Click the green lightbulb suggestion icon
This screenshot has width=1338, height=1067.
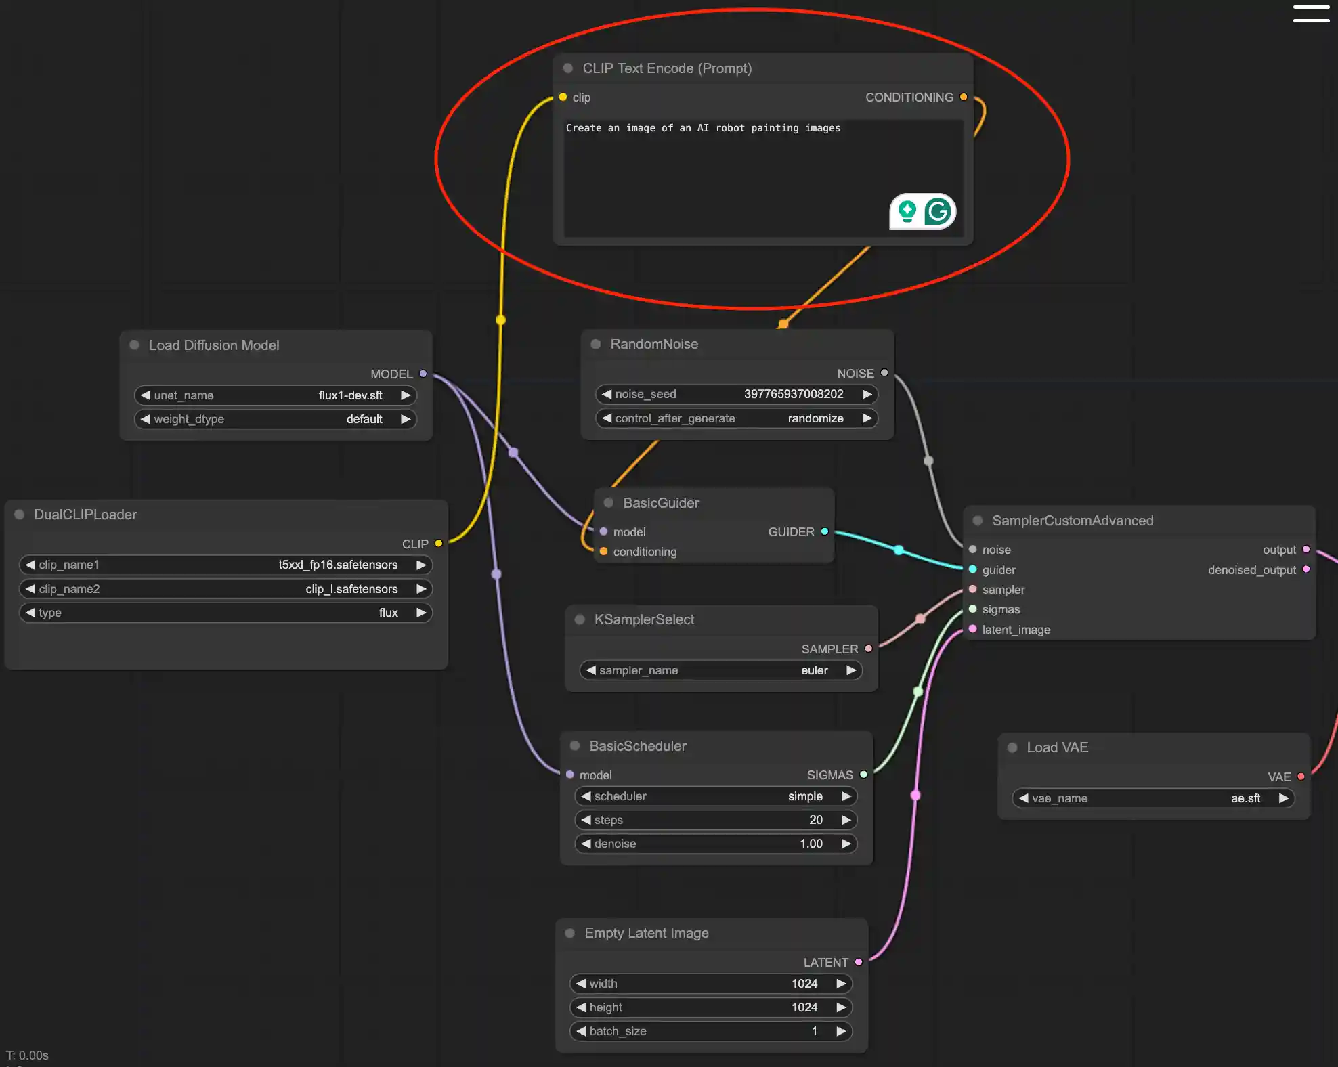click(x=907, y=212)
